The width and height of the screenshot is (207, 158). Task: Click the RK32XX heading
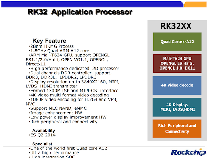(176, 26)
